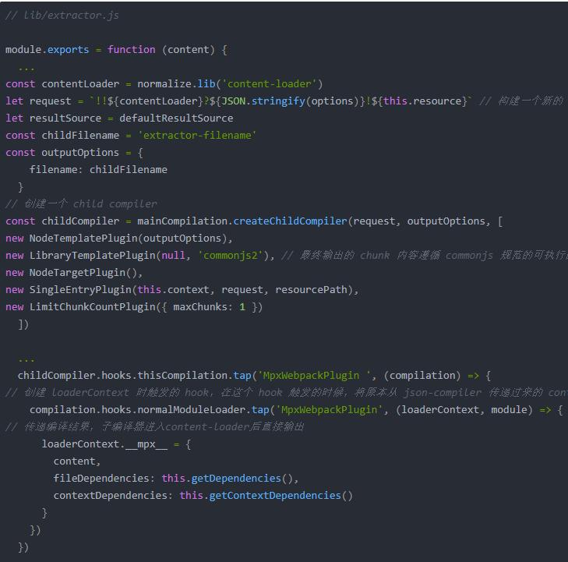Click 'contextDependencies' property name
Screen dimensions: 568x562
(110, 496)
